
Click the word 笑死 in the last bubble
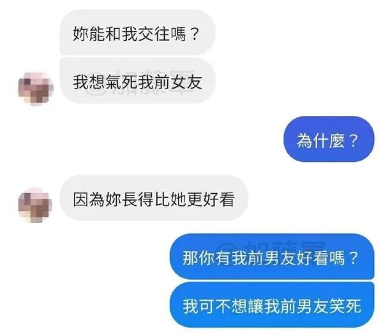(345, 306)
